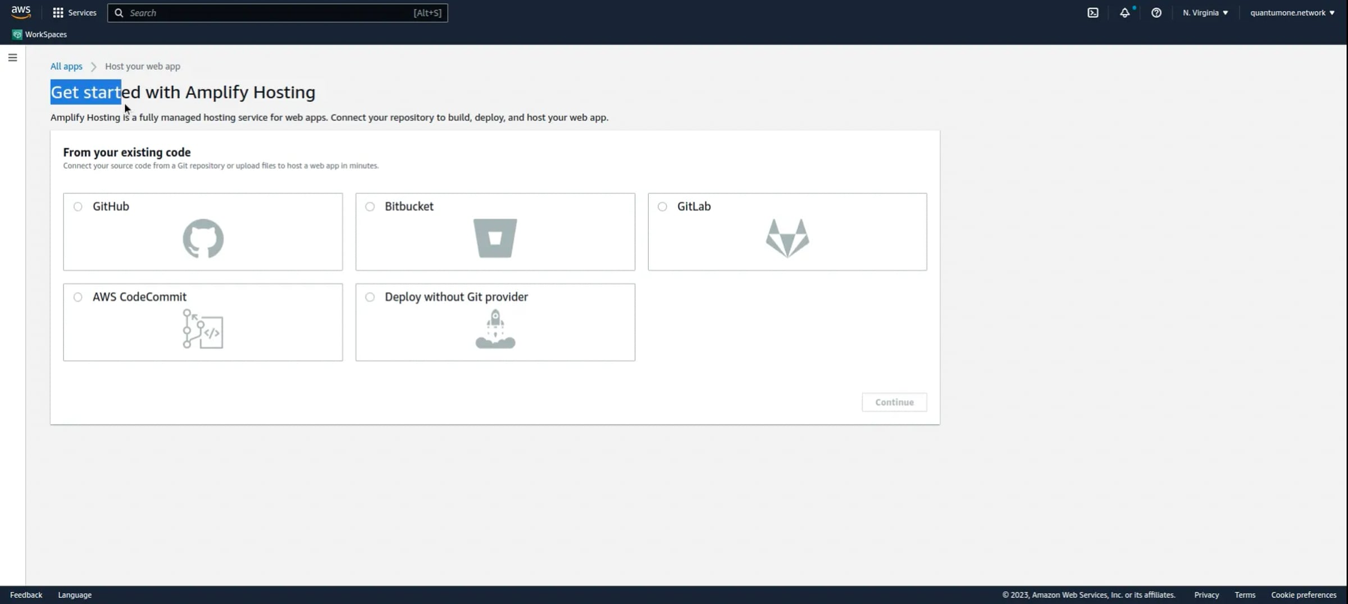Screen dimensions: 1348x604
Task: Click the 2023 Amazon Web Services copyright text
Action: point(1089,594)
